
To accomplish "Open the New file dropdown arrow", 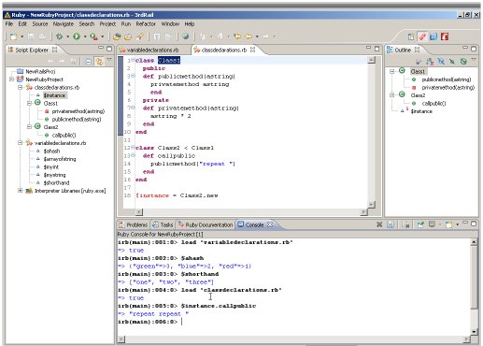I will (22, 36).
